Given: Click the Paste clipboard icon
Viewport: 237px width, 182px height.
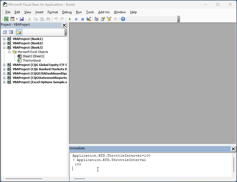Looking at the screenshot, I should click(42, 19).
